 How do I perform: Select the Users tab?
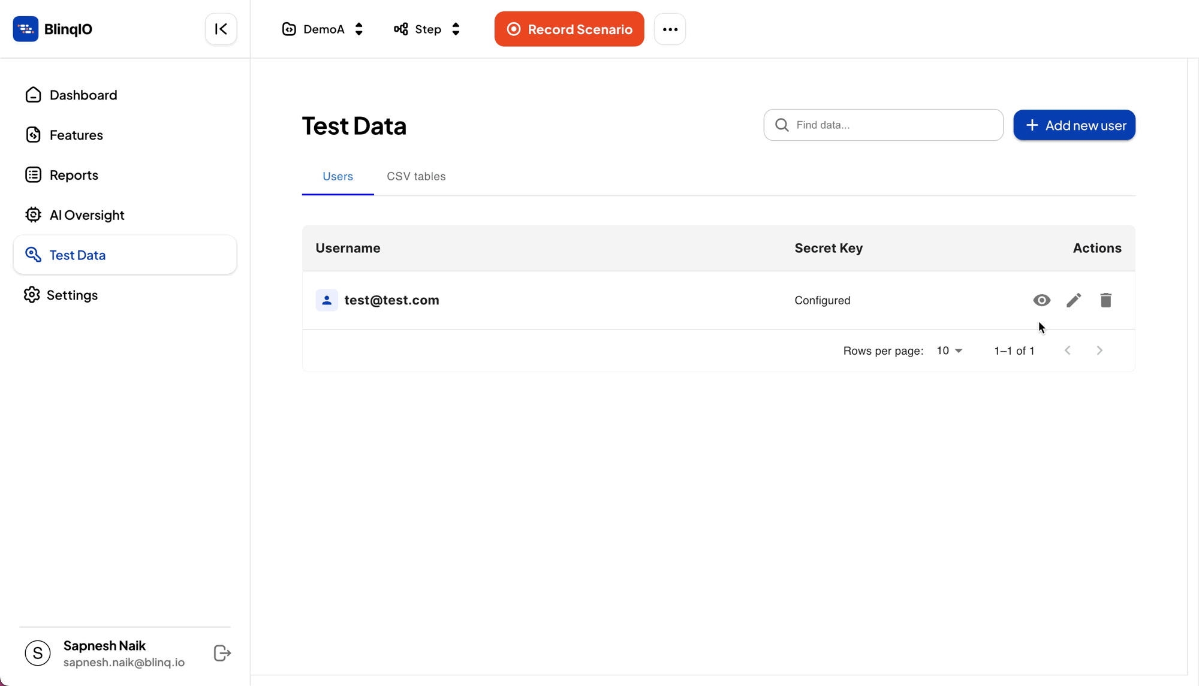[x=338, y=176]
